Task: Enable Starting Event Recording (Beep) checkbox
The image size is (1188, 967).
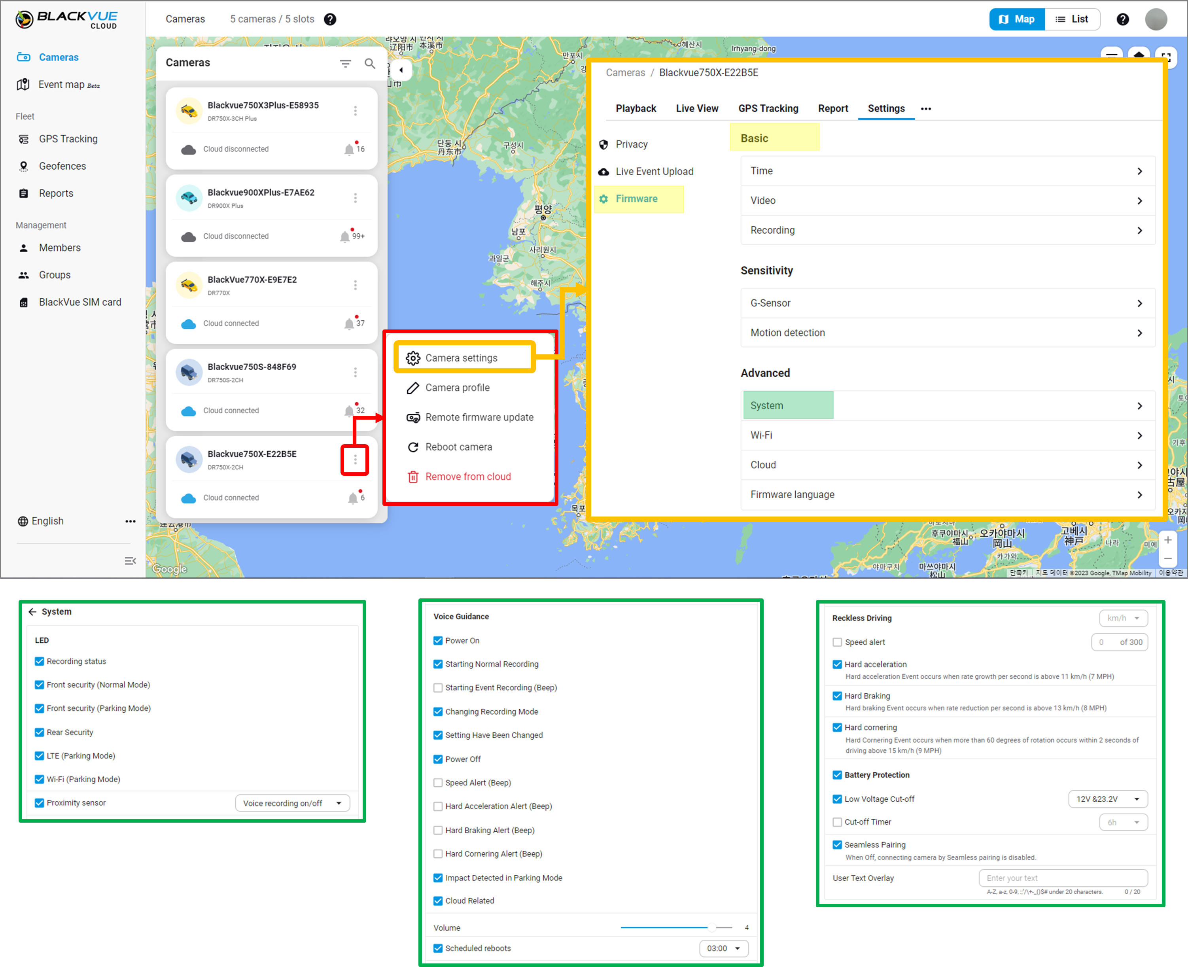Action: (x=438, y=687)
